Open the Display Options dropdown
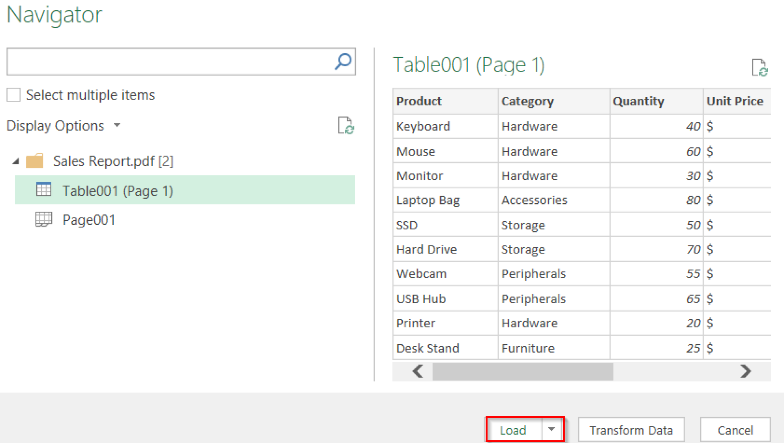The height and width of the screenshot is (443, 784). click(x=117, y=126)
